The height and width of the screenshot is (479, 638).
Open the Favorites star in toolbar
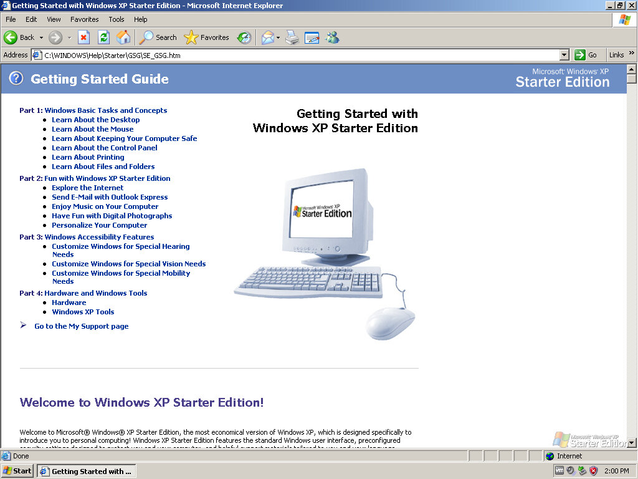tap(207, 37)
